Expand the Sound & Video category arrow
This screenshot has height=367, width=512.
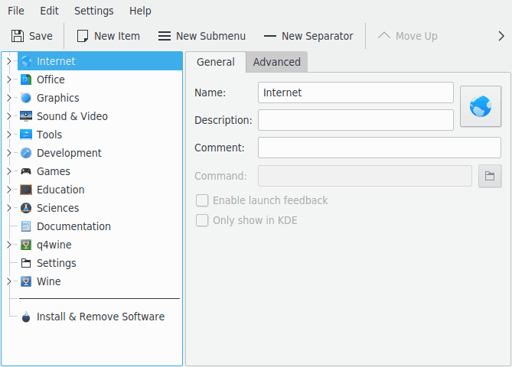coord(8,116)
